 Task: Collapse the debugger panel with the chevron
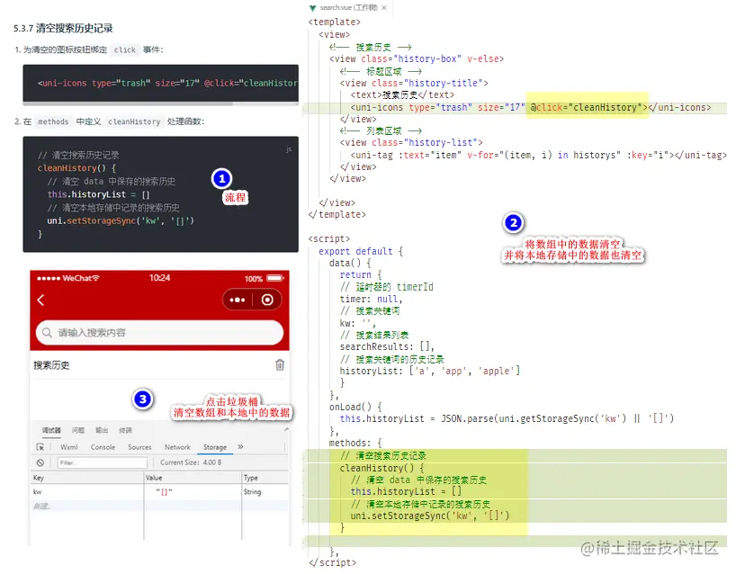click(286, 429)
